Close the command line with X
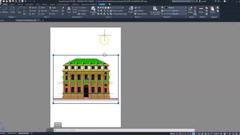The width and height of the screenshot is (240, 135). tap(49, 130)
